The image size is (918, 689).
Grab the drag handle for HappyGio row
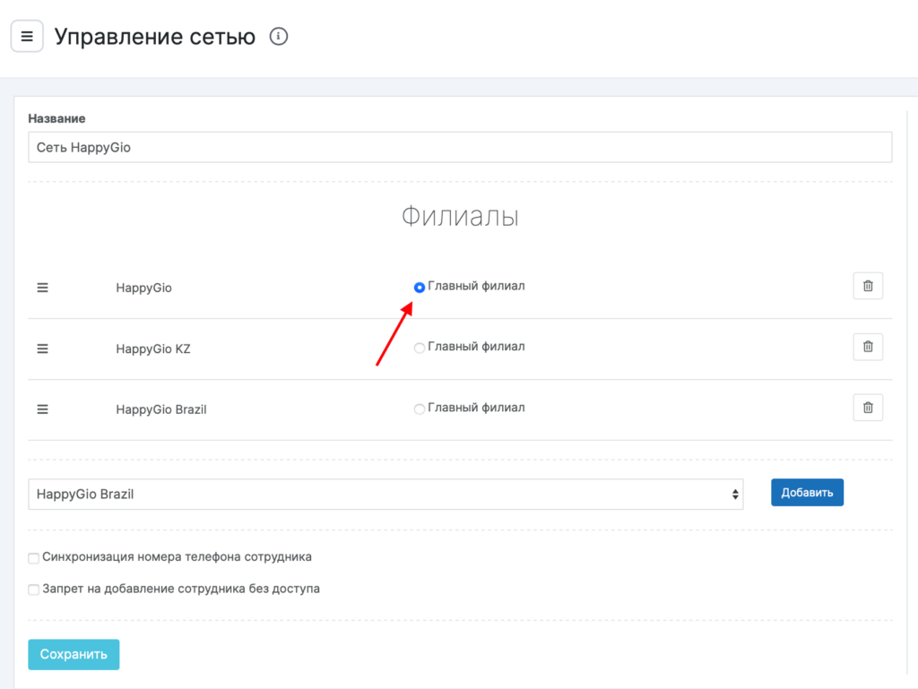pos(42,288)
